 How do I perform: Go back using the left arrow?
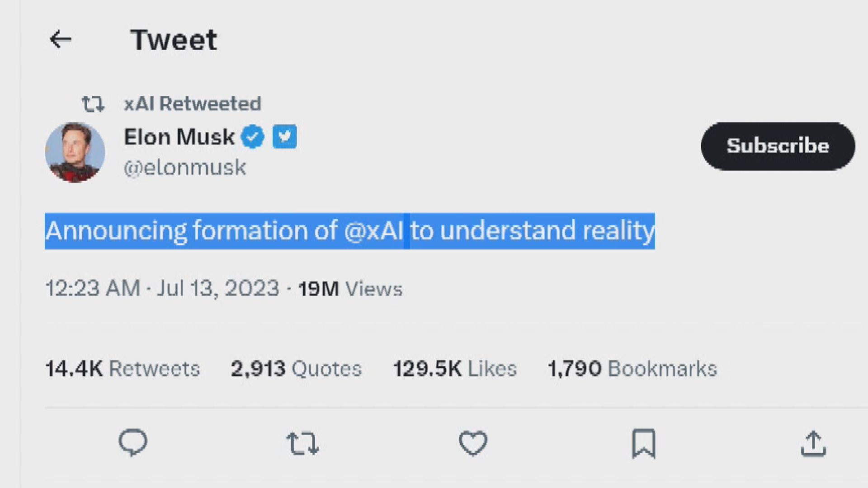60,39
